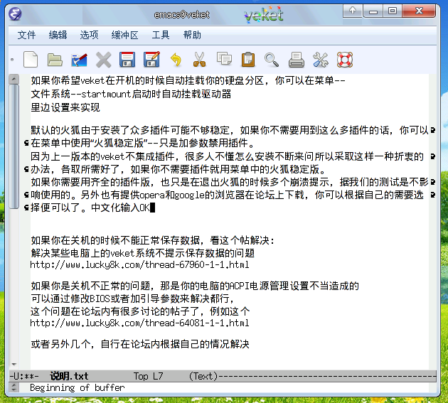Click the -U:**- status in mode line
The width and height of the screenshot is (448, 403).
24,376
